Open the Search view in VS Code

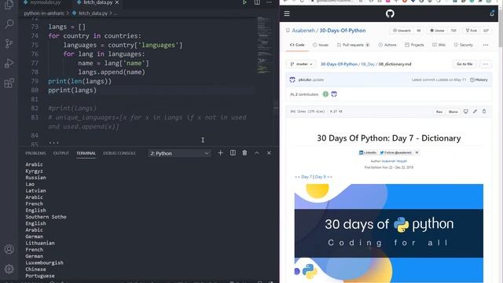coord(9,24)
